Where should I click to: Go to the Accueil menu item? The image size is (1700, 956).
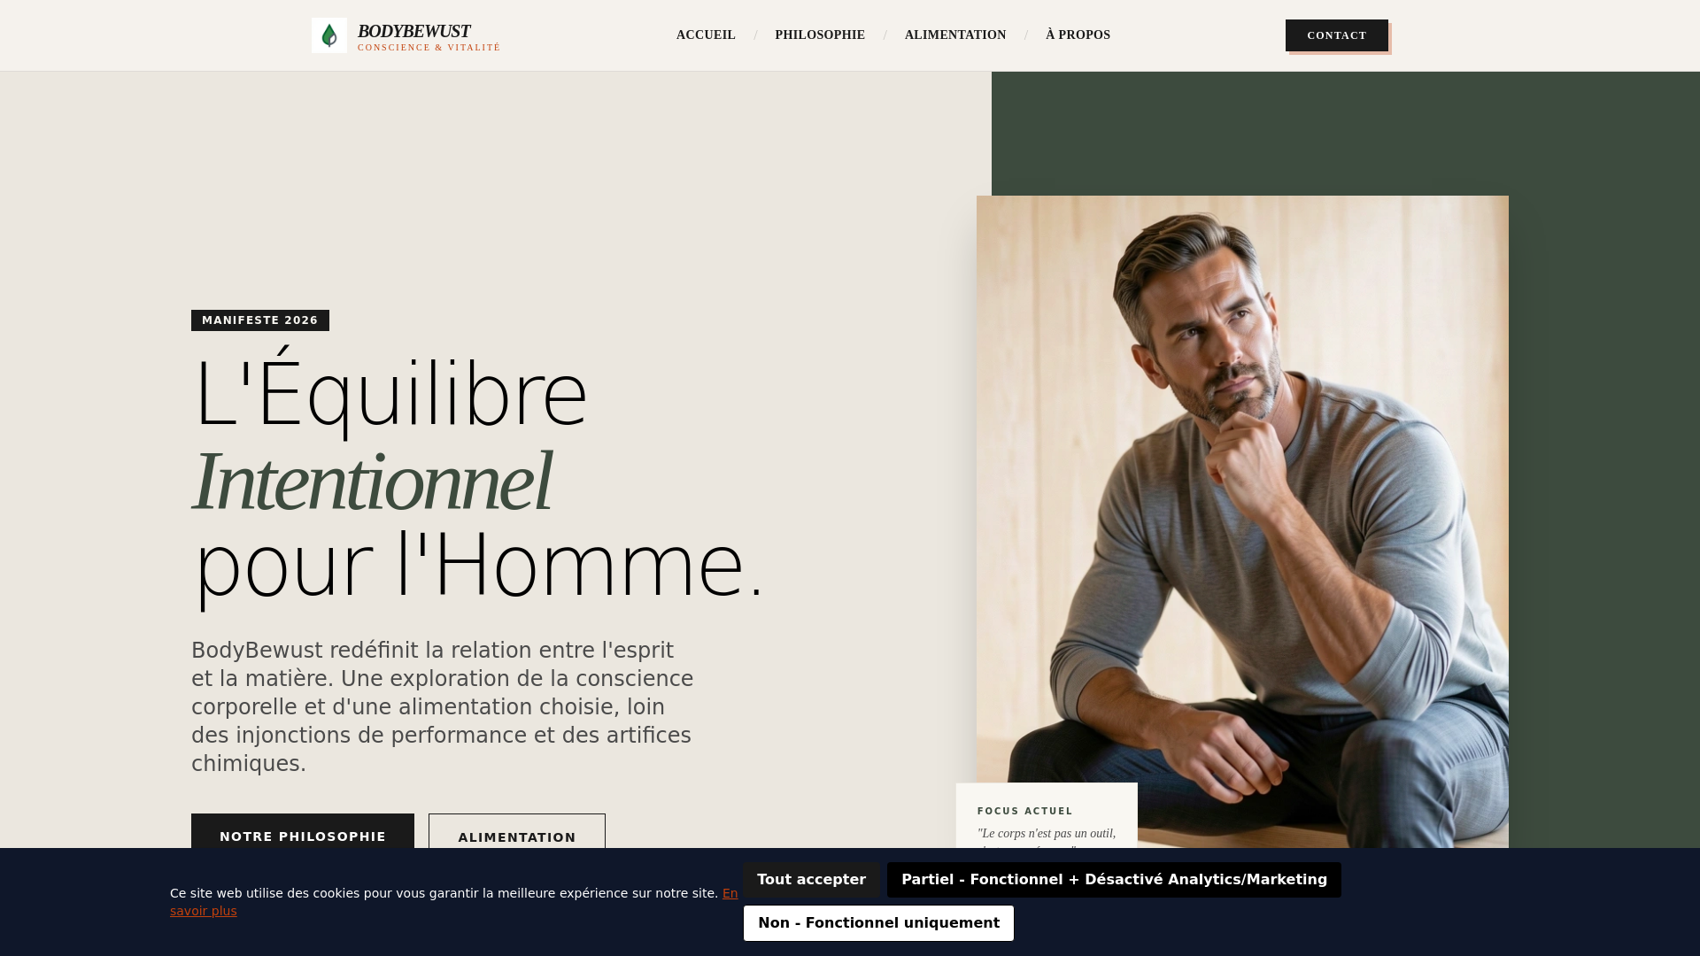[x=706, y=35]
